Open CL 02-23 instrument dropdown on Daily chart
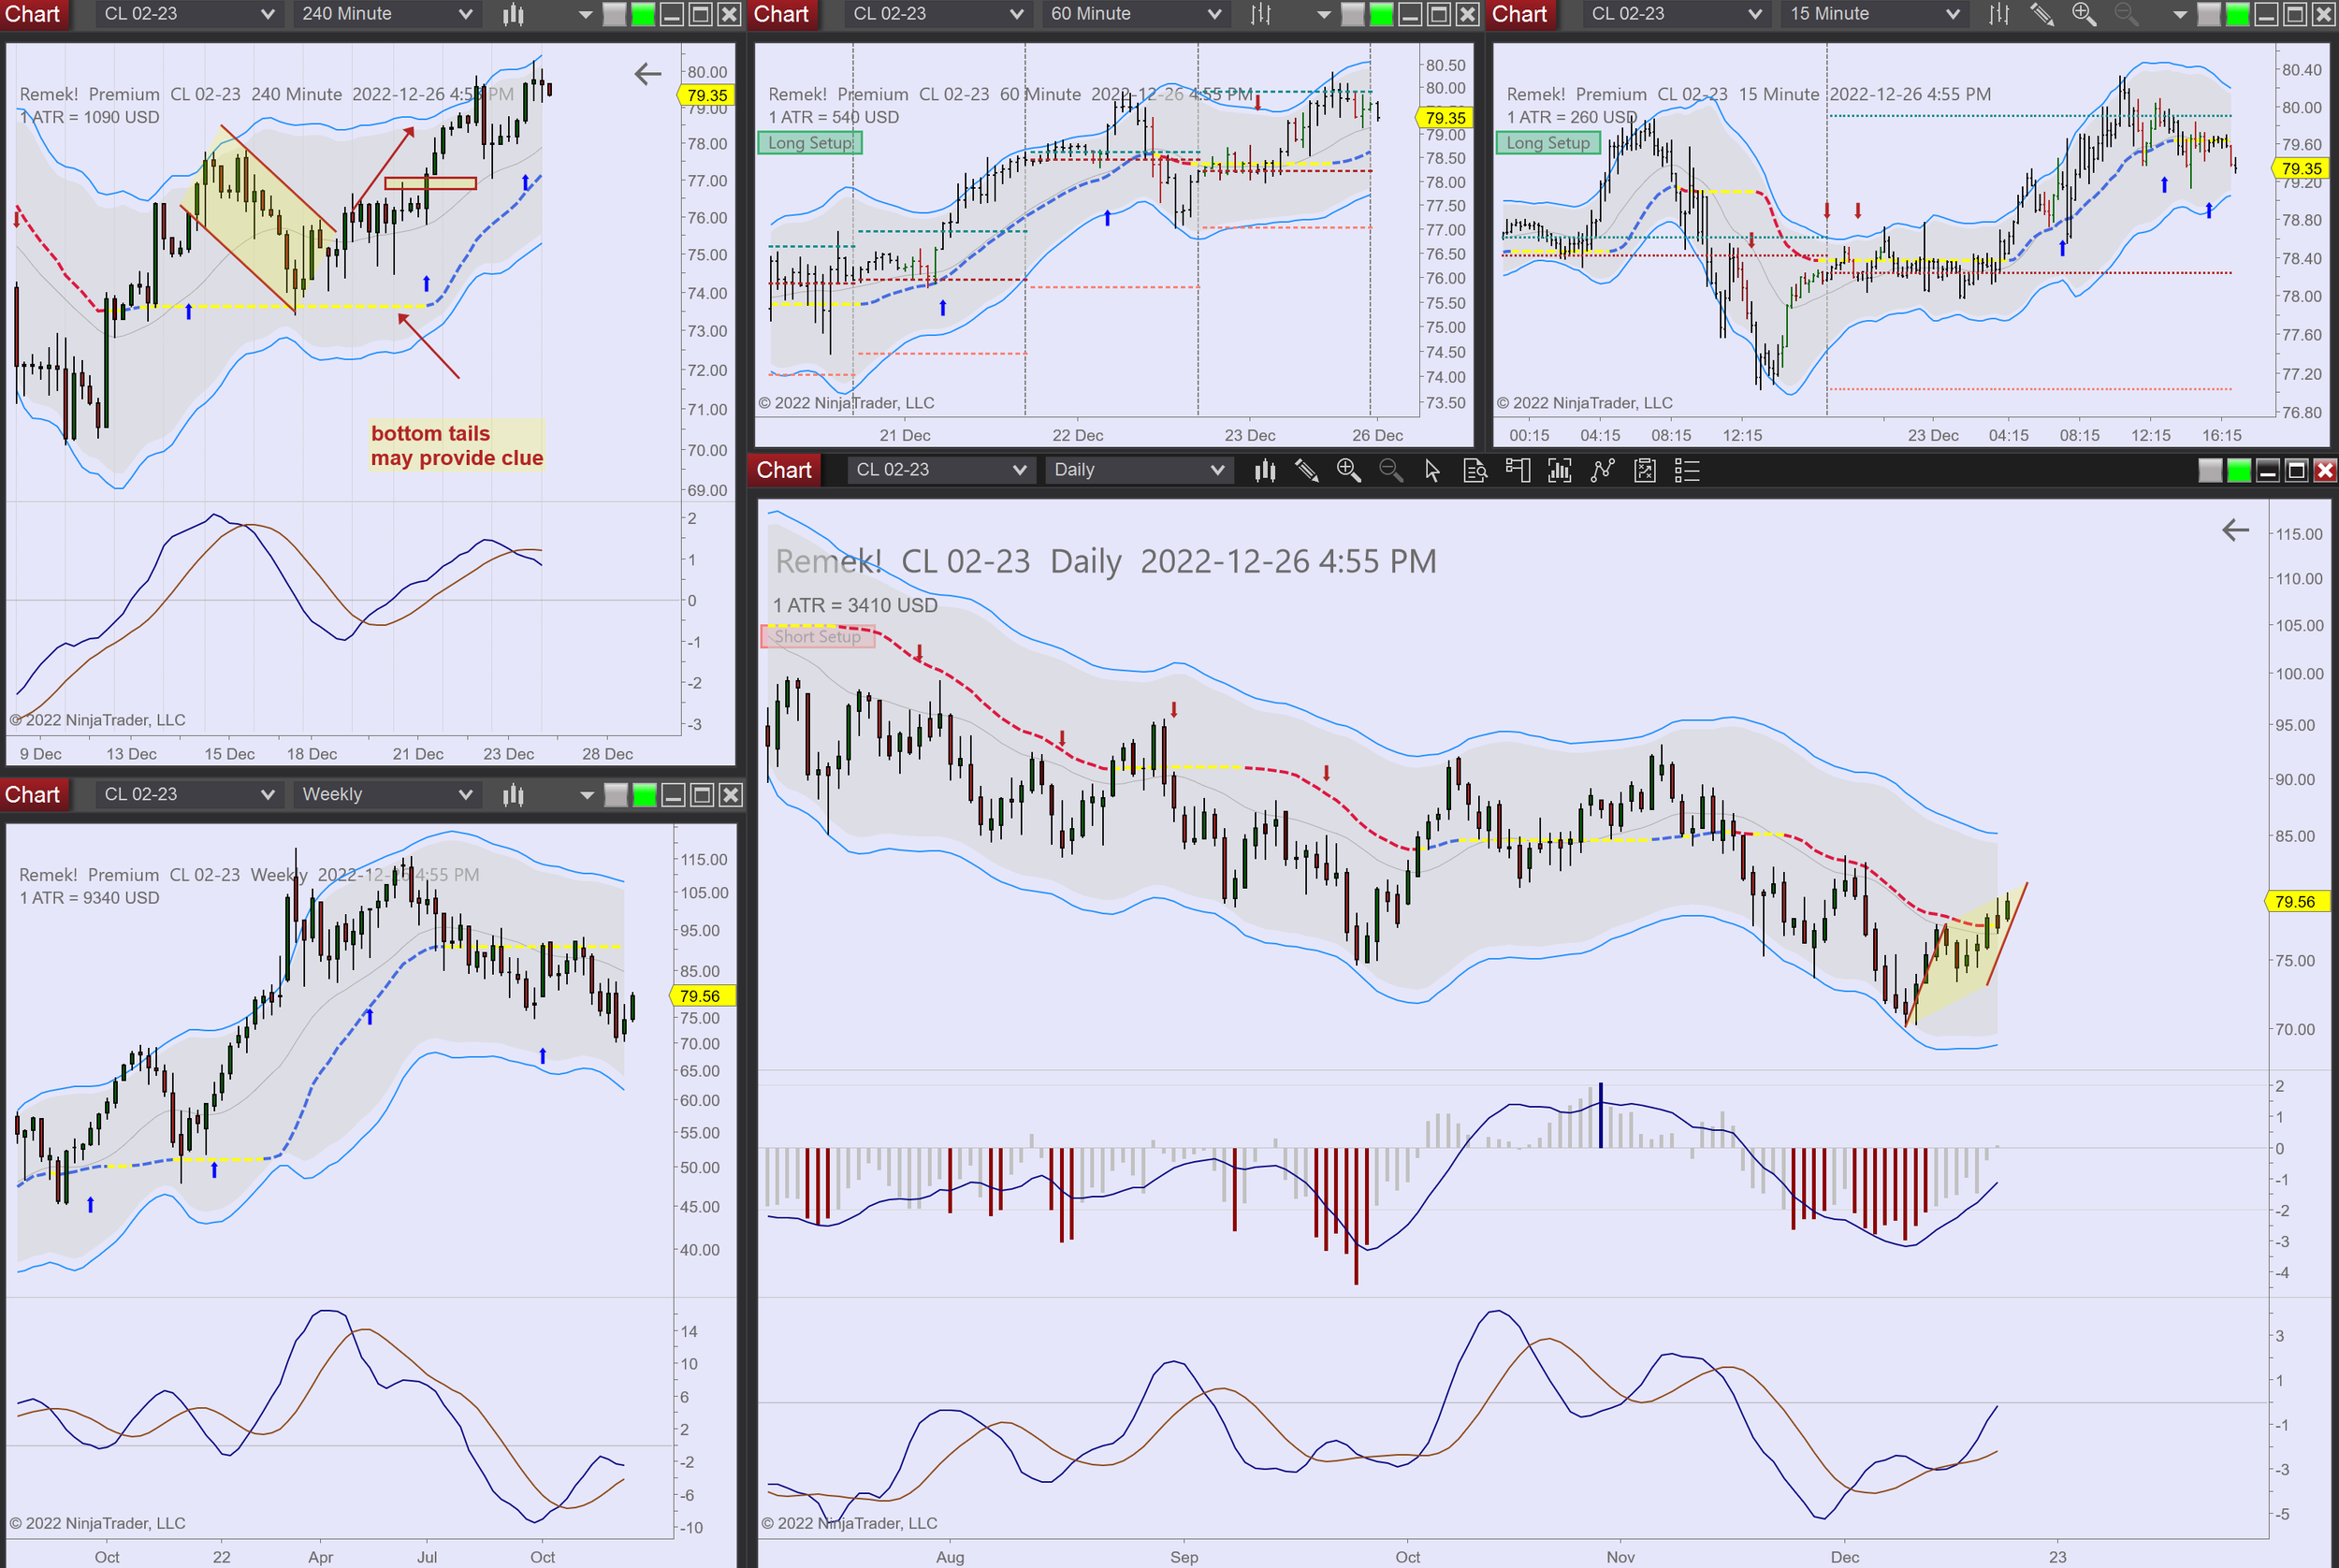2339x1568 pixels. (940, 470)
